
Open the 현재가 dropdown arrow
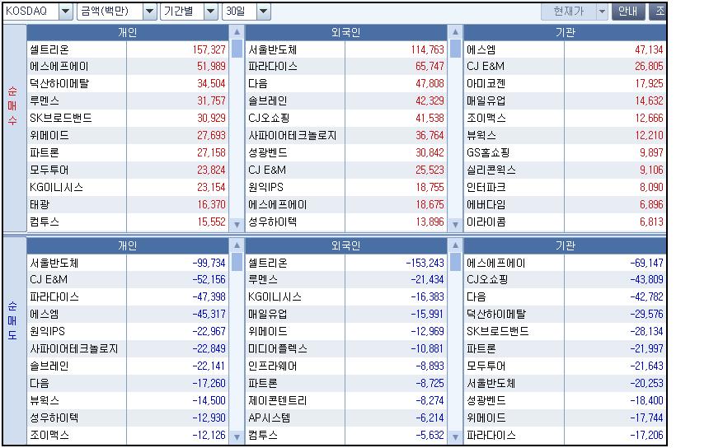pyautogui.click(x=602, y=12)
